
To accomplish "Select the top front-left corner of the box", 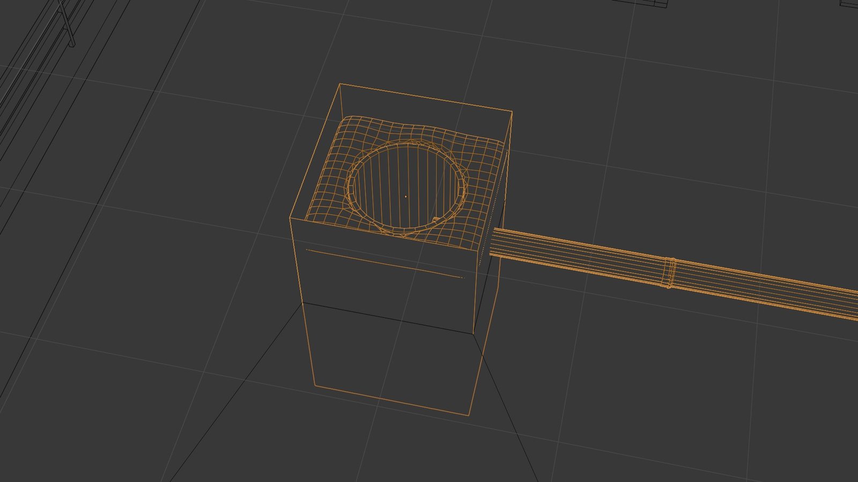I will tap(290, 218).
